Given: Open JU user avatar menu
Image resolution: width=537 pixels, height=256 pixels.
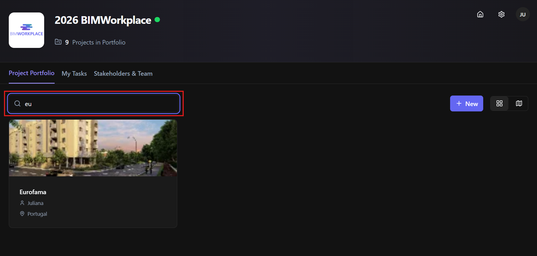Looking at the screenshot, I should point(523,14).
